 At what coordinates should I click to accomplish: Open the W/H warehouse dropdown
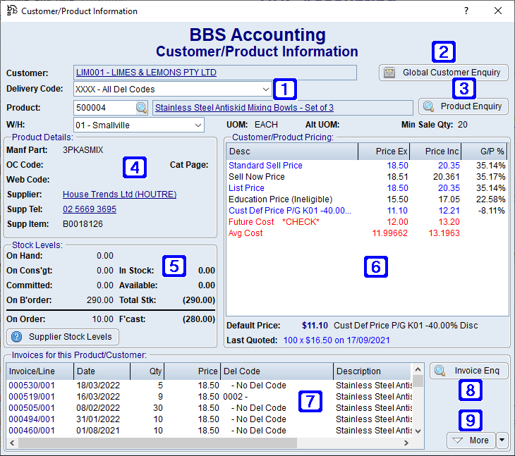197,125
